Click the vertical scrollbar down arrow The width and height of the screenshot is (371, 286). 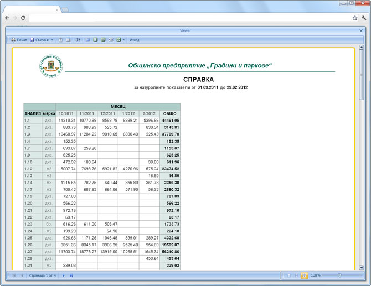(361, 268)
